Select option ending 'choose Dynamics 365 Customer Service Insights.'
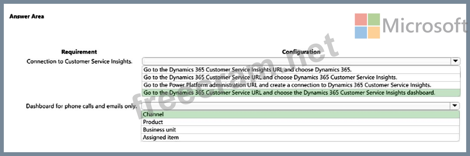 (x=270, y=77)
